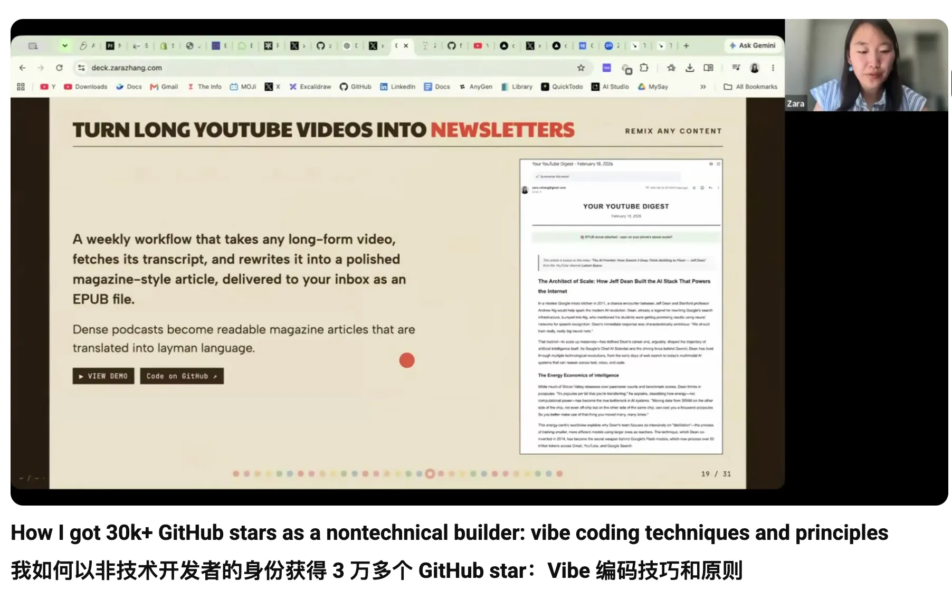
Task: Click the current slide progress dot
Action: coord(430,473)
